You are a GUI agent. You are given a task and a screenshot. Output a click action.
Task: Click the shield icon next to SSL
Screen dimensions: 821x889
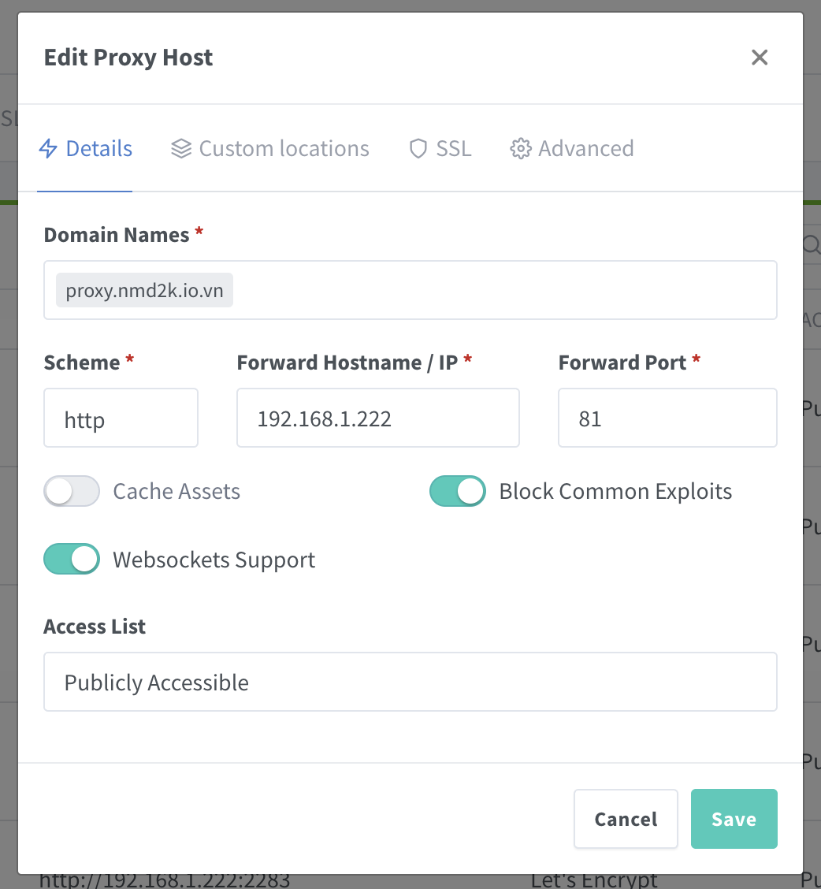click(x=418, y=149)
